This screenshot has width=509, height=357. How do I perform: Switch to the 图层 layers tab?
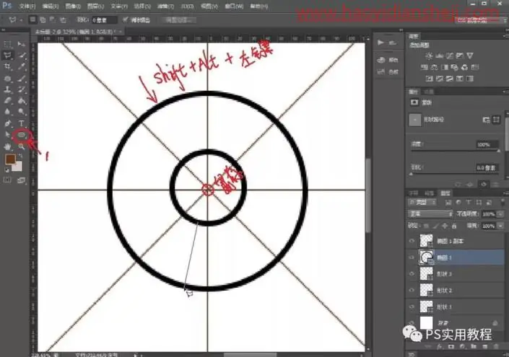445,193
